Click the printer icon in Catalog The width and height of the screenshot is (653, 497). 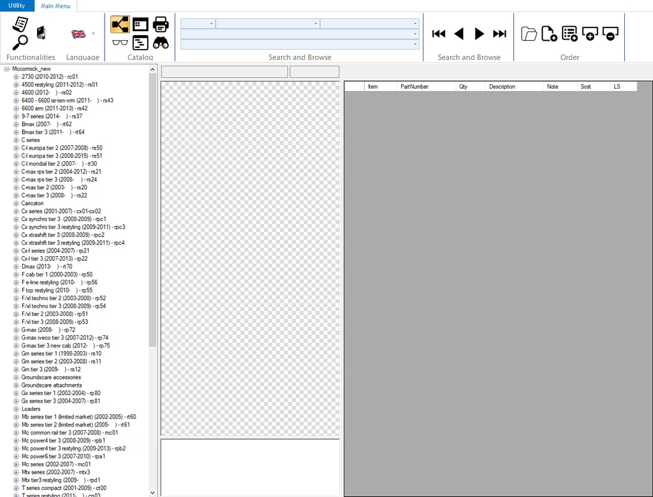tap(161, 25)
